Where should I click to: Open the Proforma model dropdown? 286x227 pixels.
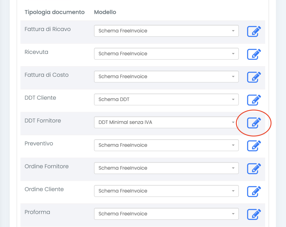point(166,214)
